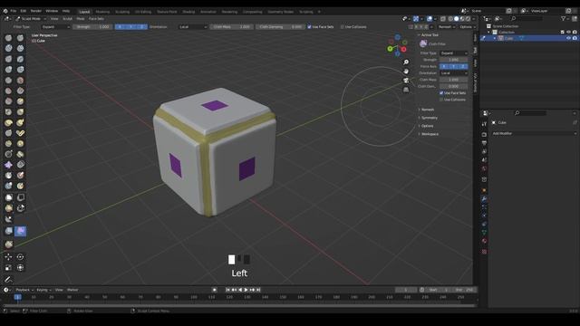Open the Marker menu in the timeline
The height and width of the screenshot is (326, 580).
tap(72, 290)
